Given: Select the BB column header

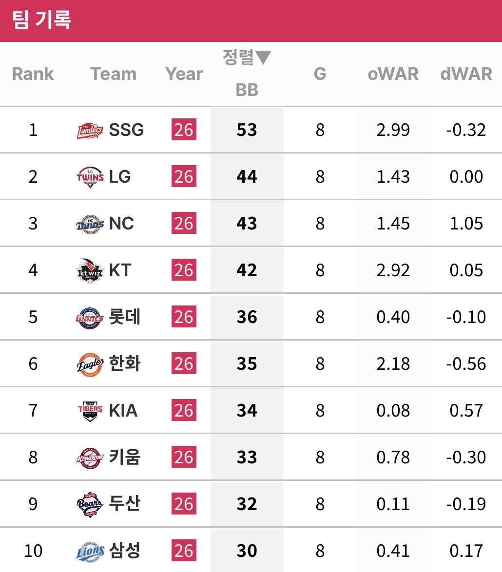Looking at the screenshot, I should click(x=247, y=90).
